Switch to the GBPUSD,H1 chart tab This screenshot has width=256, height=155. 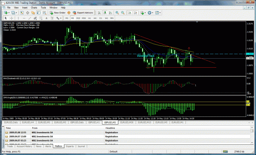94,122
